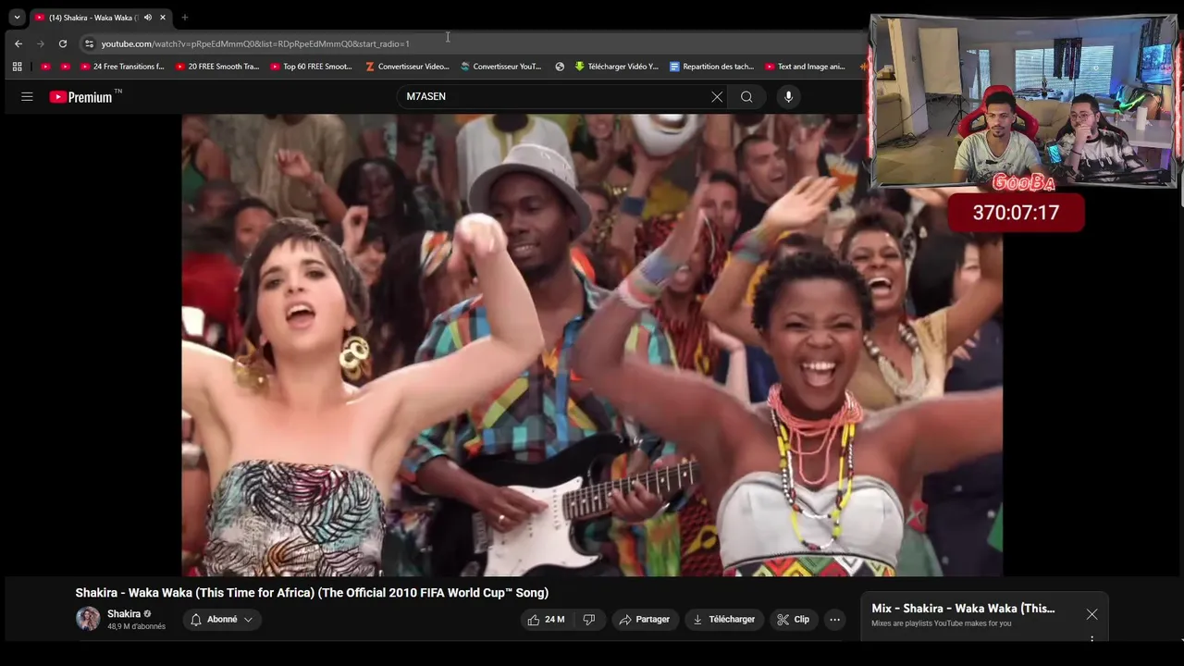Click the video player to pause playback
The width and height of the screenshot is (1184, 666).
coord(592,345)
